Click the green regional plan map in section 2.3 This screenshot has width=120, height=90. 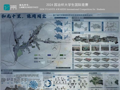click(96, 81)
